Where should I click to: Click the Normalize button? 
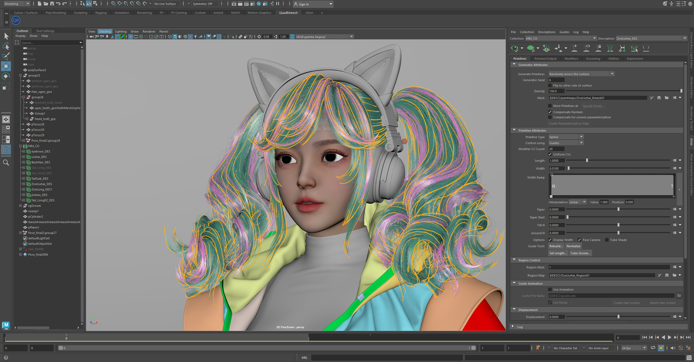pyautogui.click(x=573, y=246)
